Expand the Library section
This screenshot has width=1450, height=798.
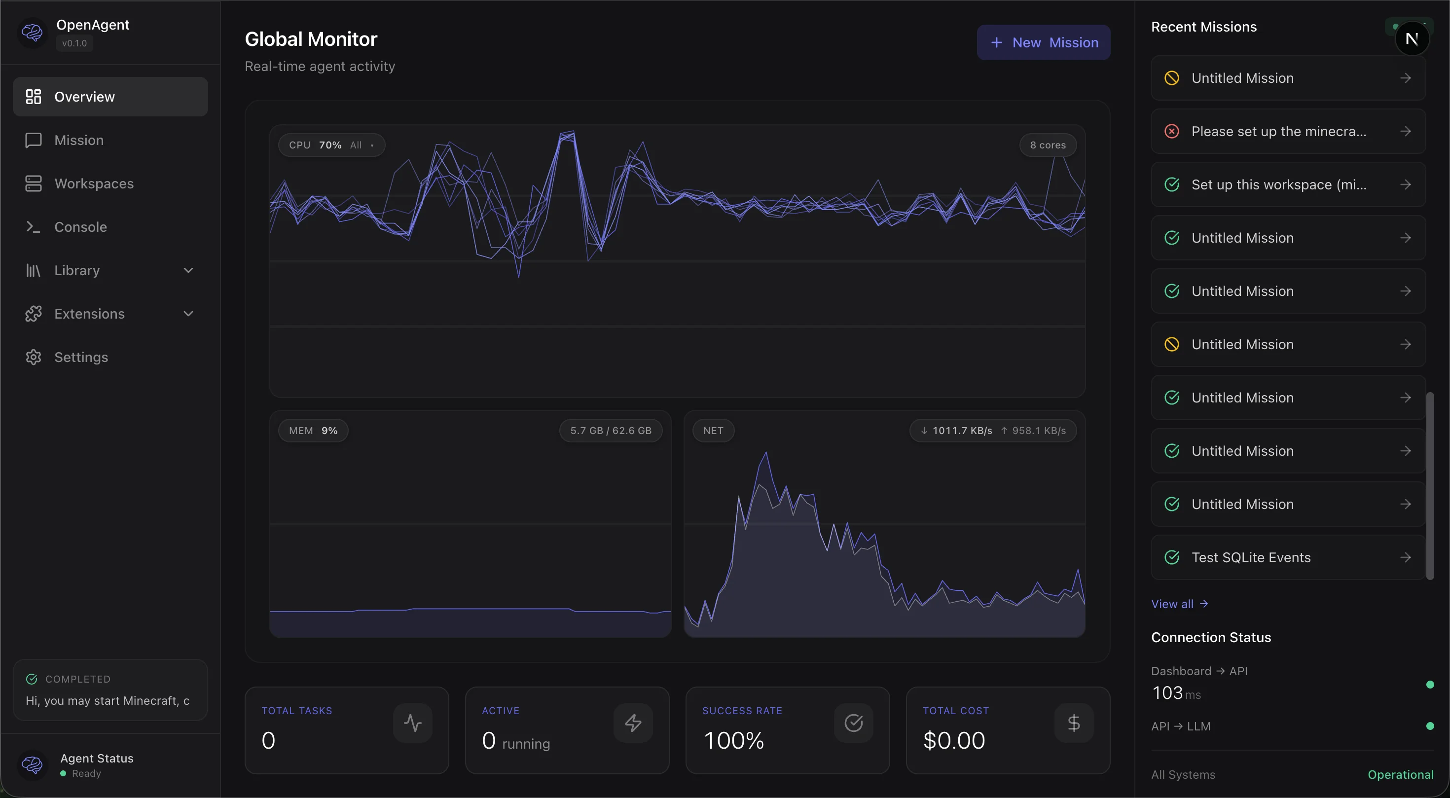pyautogui.click(x=188, y=270)
